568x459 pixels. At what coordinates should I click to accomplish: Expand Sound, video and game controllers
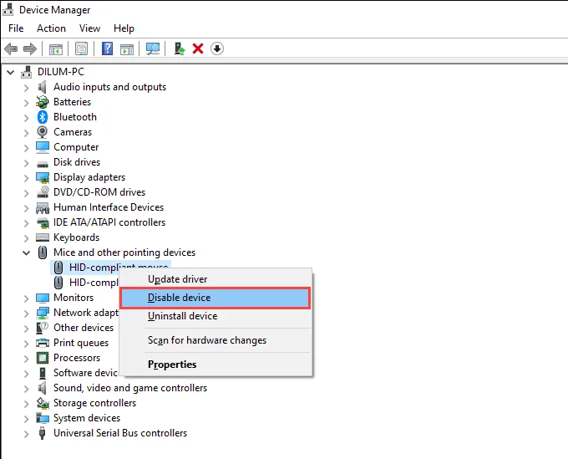(x=26, y=388)
